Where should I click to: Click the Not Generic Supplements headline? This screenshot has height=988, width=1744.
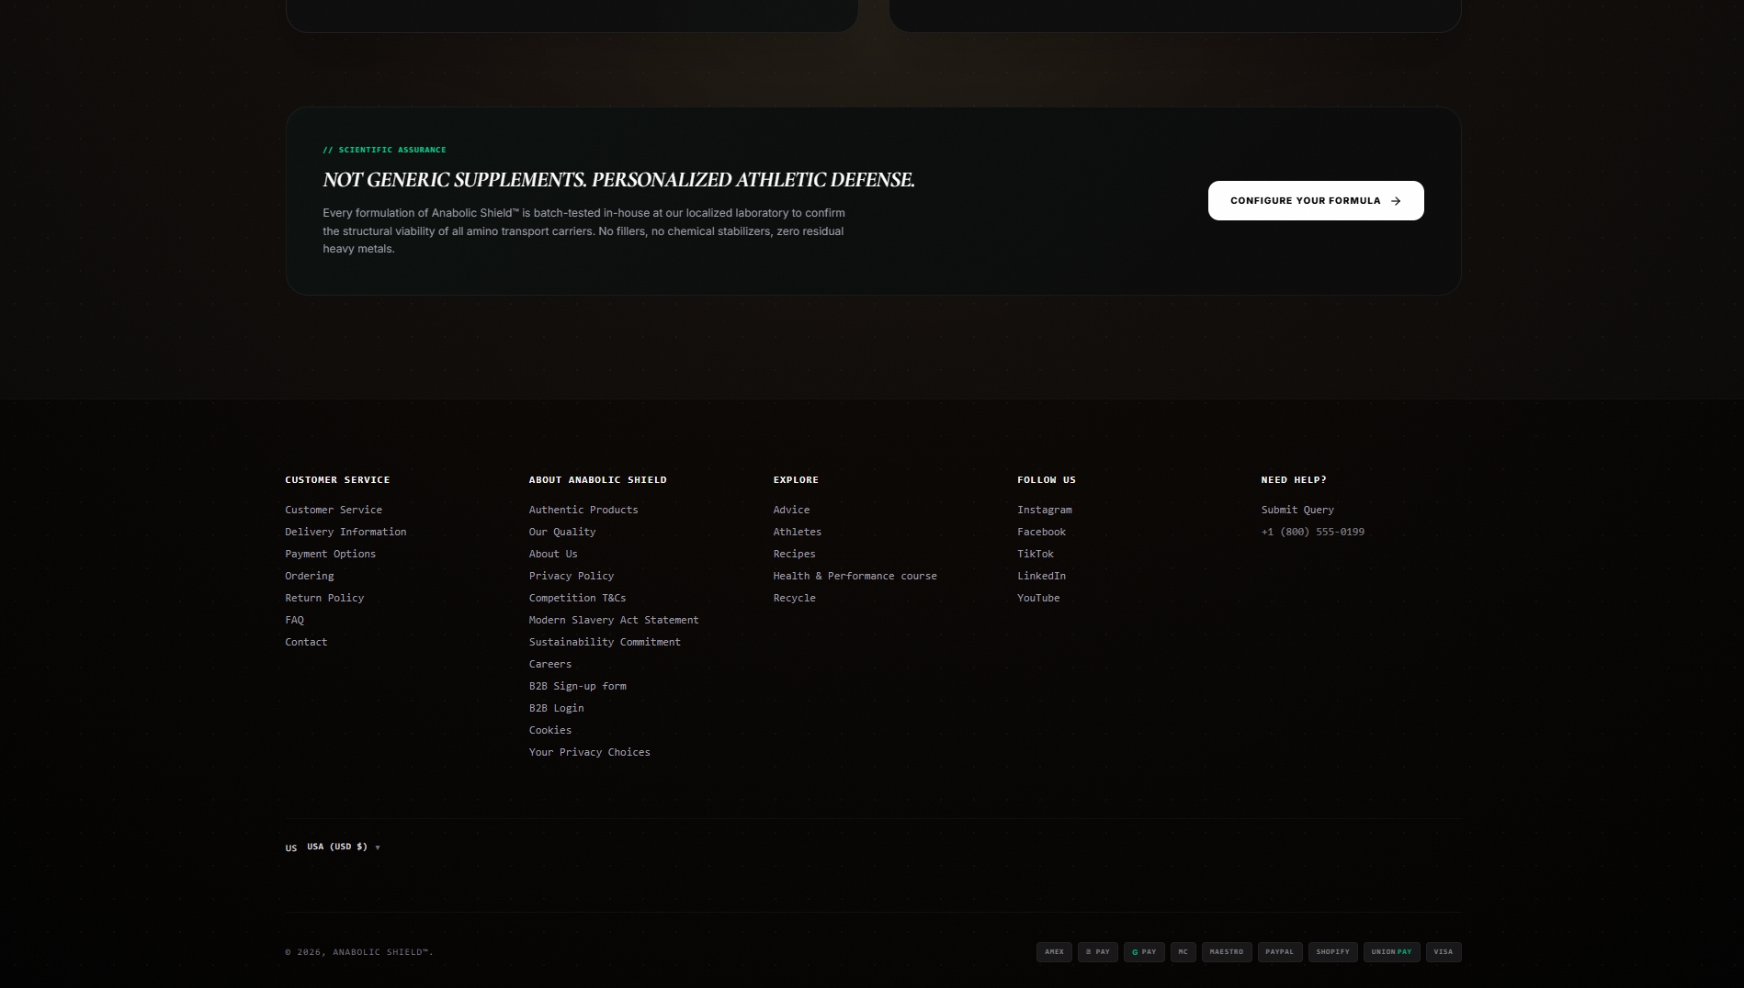click(618, 180)
